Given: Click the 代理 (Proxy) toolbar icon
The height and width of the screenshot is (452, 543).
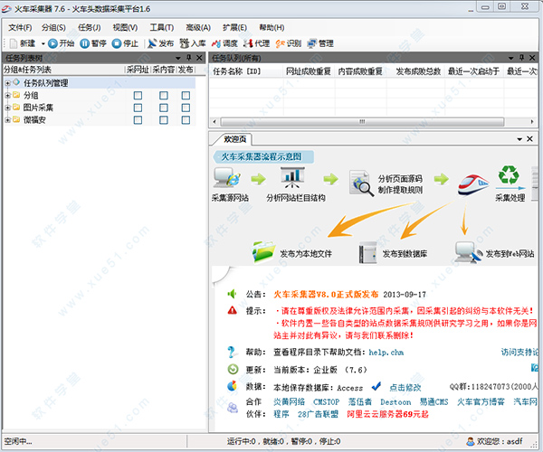Looking at the screenshot, I should [x=247, y=42].
